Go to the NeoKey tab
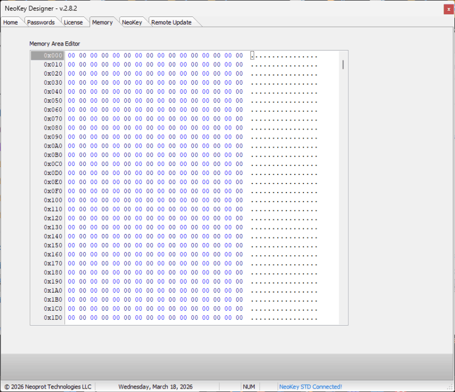This screenshot has height=392, width=455. [132, 22]
